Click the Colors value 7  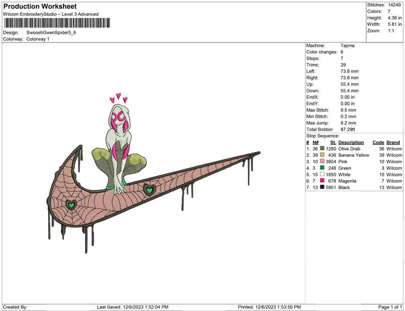pyautogui.click(x=389, y=11)
